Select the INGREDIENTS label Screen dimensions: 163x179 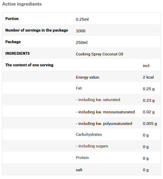pos(17,53)
